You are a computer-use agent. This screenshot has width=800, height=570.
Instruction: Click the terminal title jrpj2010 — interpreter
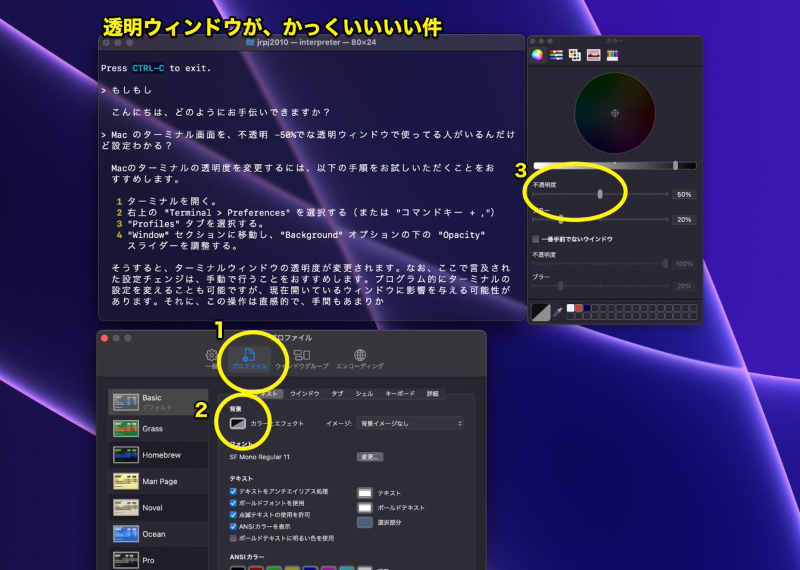coord(317,42)
